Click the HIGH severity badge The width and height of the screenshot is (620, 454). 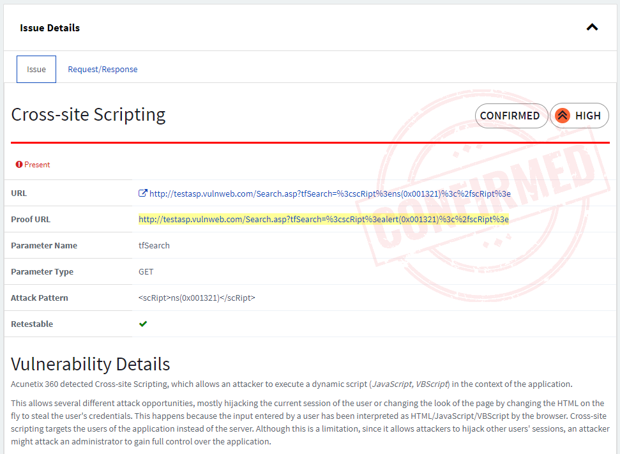click(579, 116)
